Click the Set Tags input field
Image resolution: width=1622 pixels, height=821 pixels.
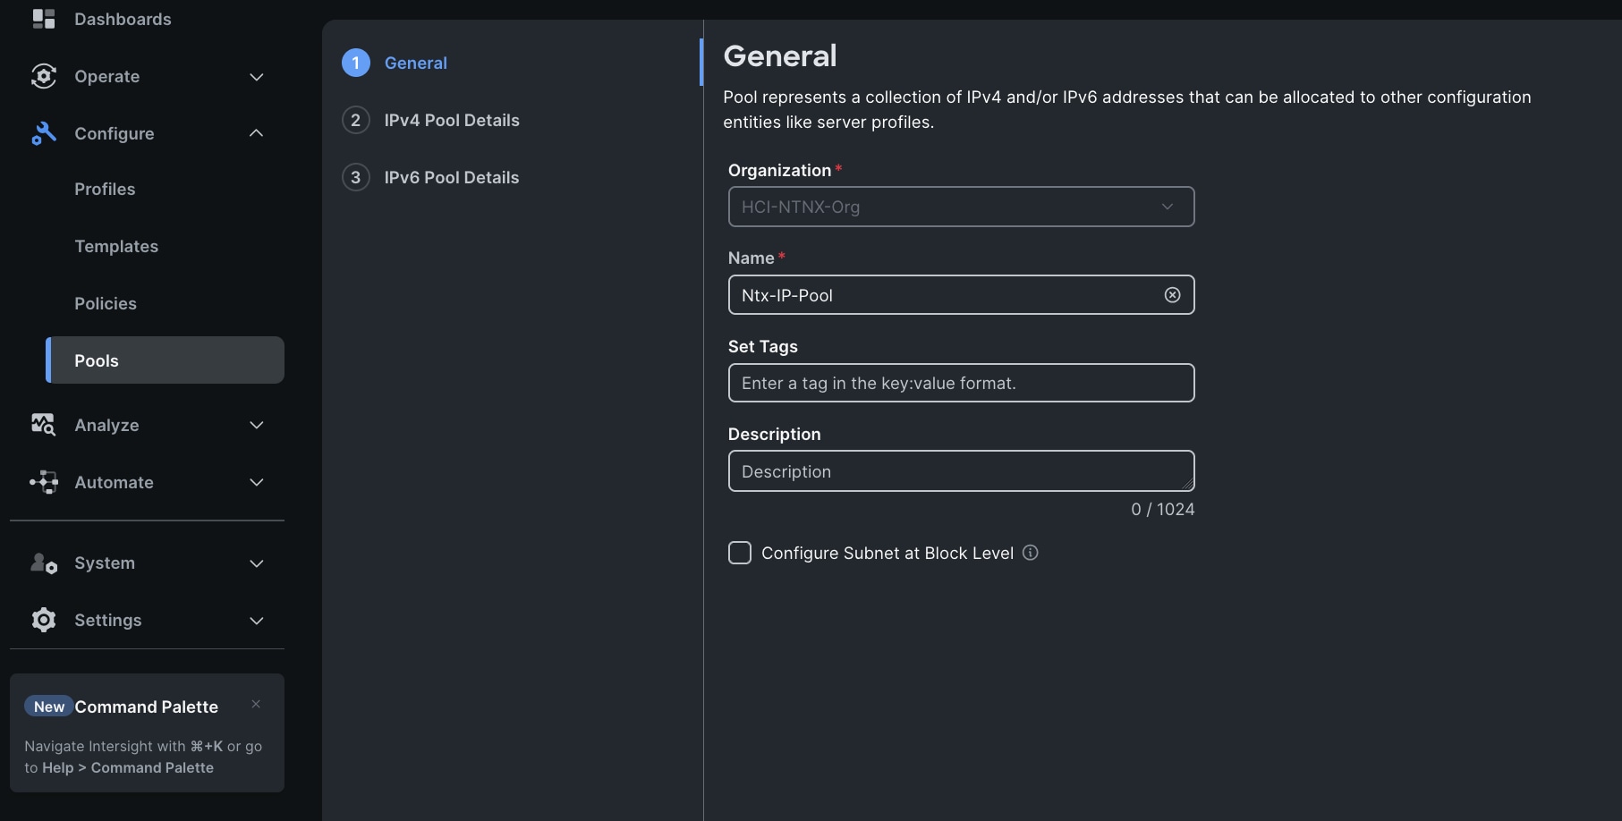(x=960, y=383)
